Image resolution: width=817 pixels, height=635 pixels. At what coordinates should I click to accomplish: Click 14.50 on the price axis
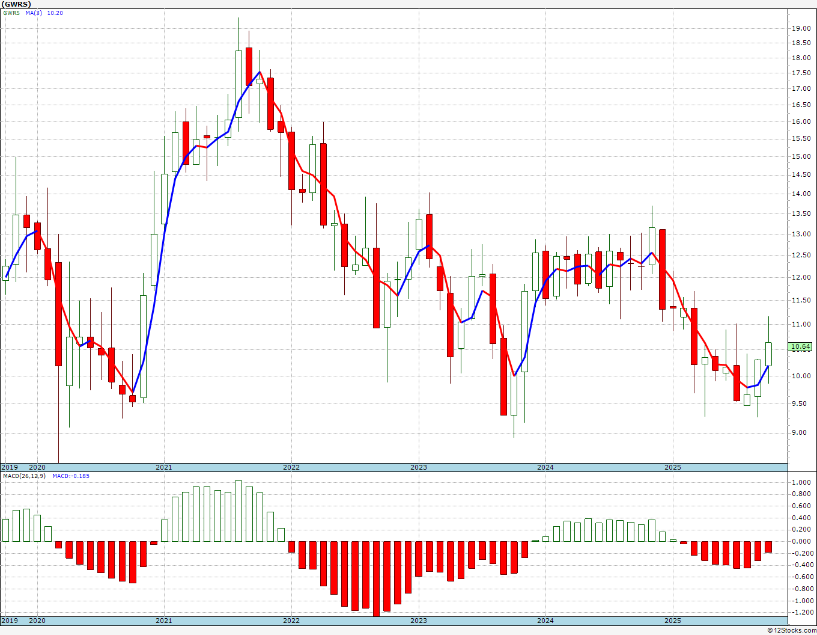[800, 175]
